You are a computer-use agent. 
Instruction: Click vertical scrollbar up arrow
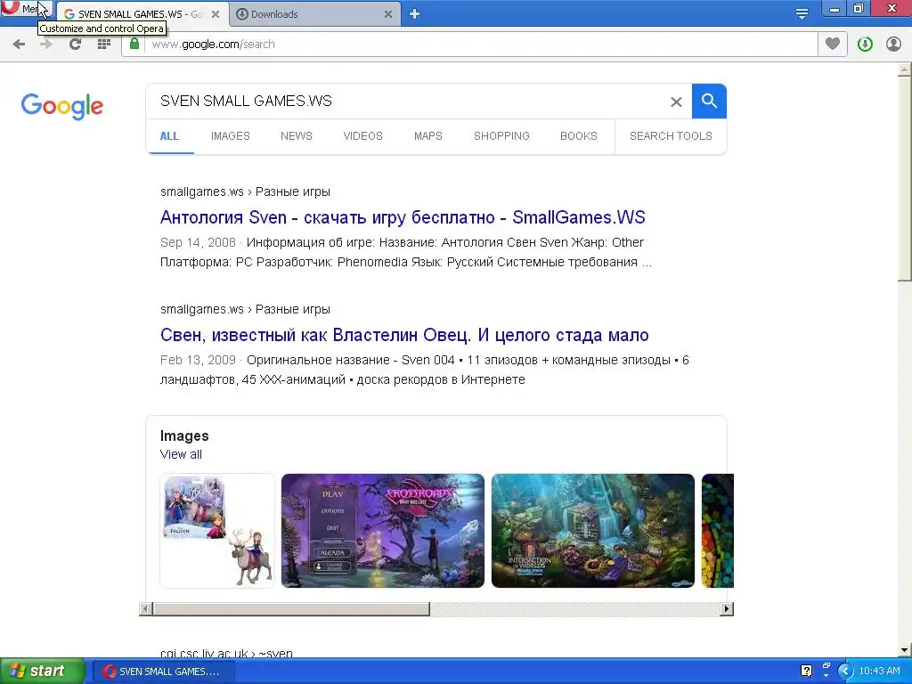905,69
